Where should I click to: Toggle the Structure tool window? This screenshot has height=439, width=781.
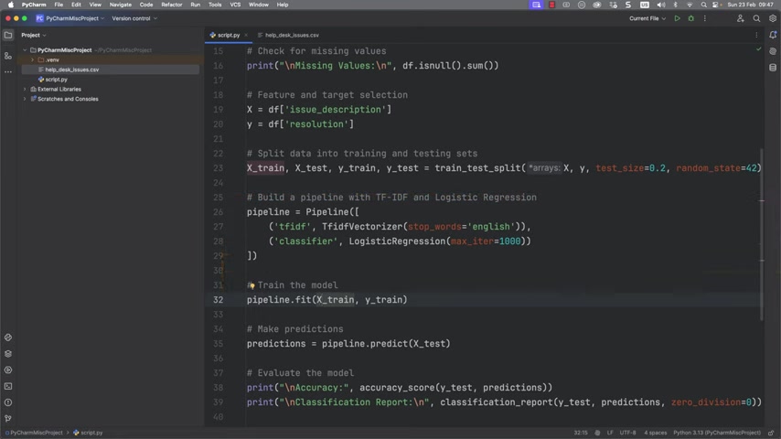(8, 56)
